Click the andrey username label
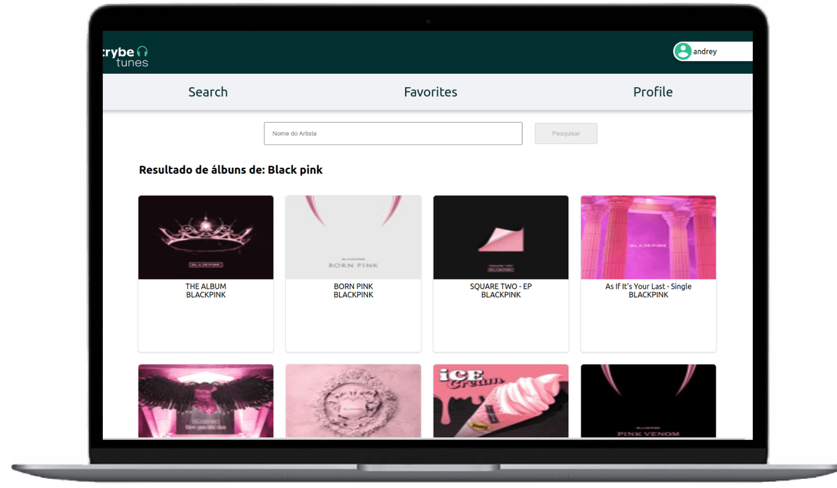Viewport: 837px width, 488px height. (705, 52)
